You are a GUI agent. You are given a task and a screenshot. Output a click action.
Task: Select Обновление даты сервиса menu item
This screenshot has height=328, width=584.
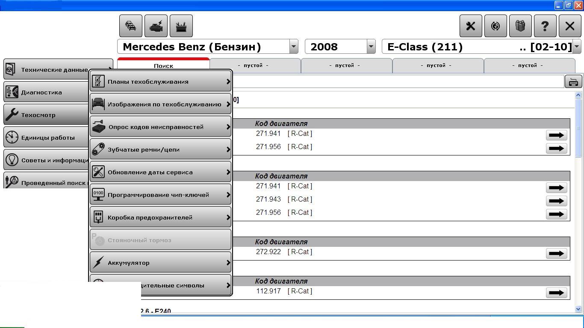(161, 172)
